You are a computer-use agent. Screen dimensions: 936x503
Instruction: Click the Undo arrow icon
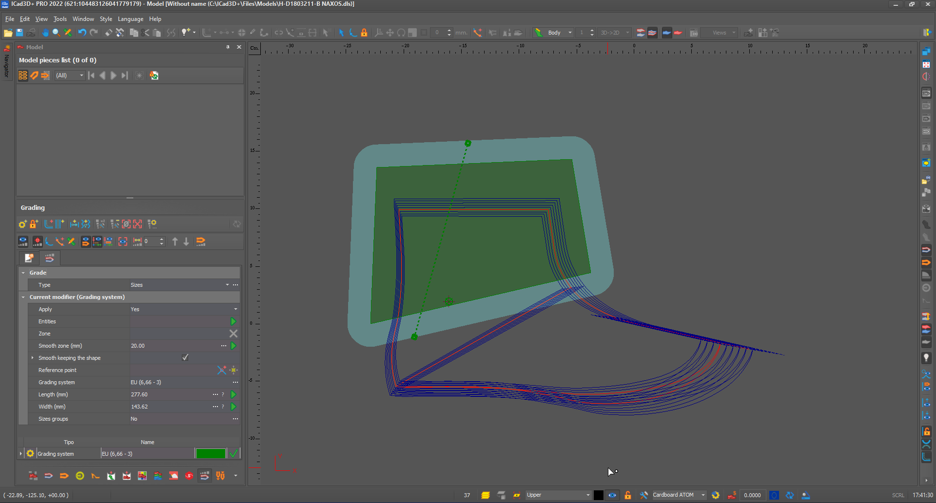(82, 33)
